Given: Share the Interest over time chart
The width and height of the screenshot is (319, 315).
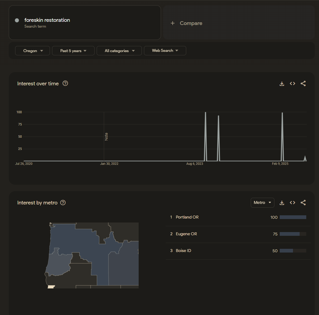Looking at the screenshot, I should click(303, 83).
